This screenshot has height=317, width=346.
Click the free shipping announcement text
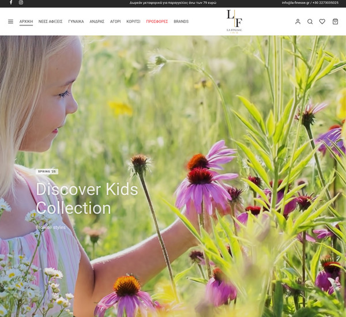click(173, 3)
